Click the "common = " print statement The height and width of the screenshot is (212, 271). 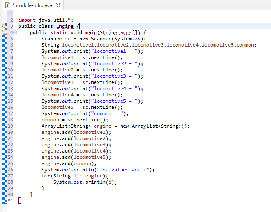[85, 113]
